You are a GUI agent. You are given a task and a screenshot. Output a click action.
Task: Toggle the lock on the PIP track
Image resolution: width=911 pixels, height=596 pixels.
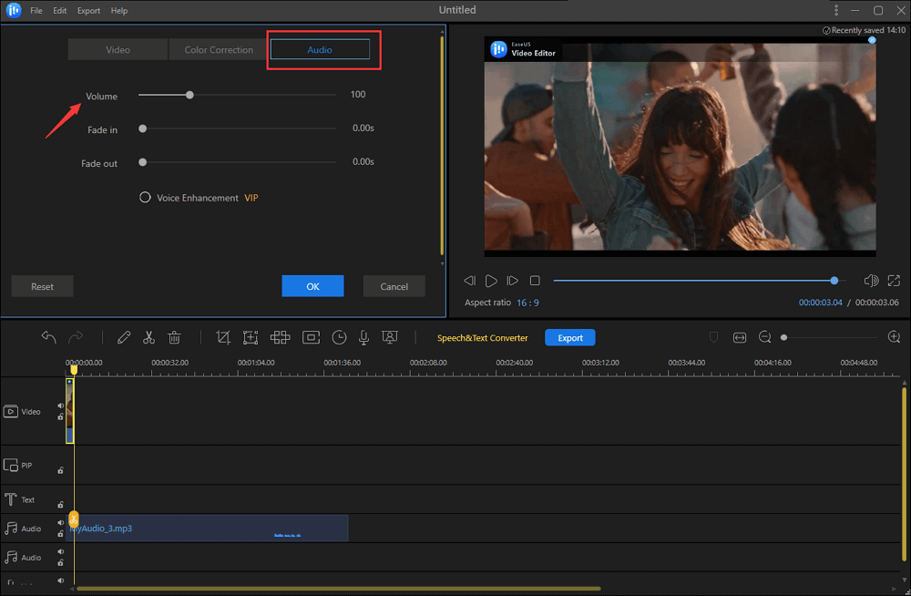tap(61, 470)
